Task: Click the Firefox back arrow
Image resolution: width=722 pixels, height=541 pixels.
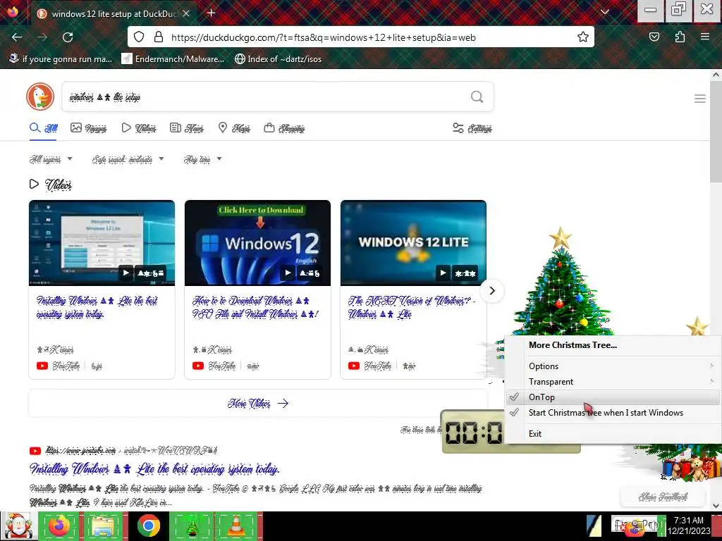Action: point(17,37)
